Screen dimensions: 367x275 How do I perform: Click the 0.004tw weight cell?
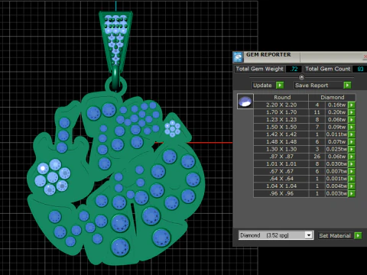tap(336, 186)
